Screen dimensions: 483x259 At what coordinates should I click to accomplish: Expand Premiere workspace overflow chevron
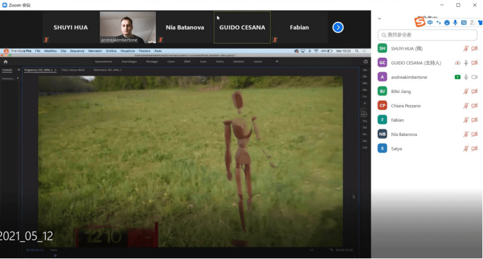[x=276, y=62]
